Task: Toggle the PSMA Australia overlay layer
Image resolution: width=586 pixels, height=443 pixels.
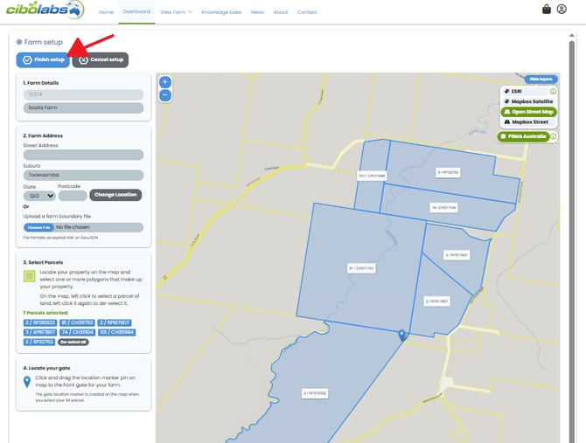Action: (525, 137)
